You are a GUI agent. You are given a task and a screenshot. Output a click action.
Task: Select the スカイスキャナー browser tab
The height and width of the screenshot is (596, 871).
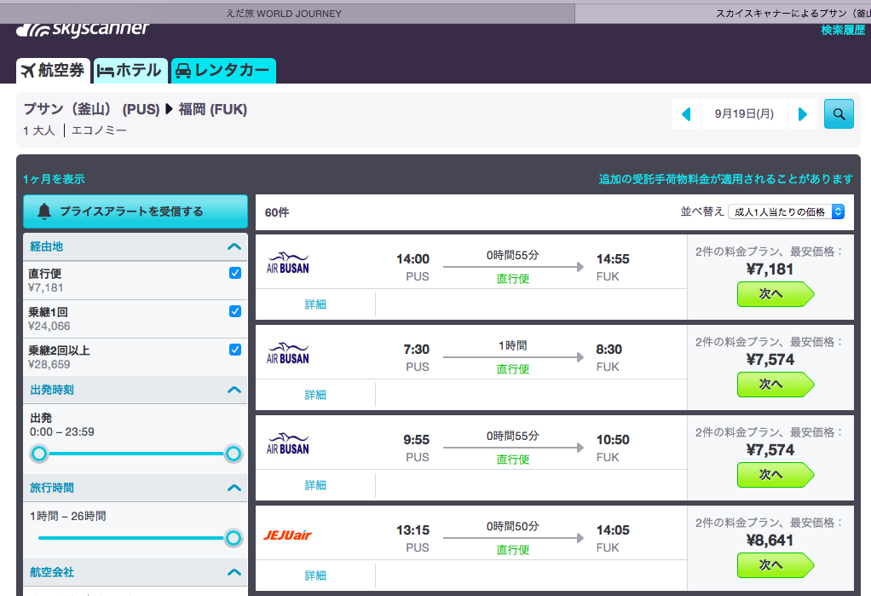(x=723, y=14)
